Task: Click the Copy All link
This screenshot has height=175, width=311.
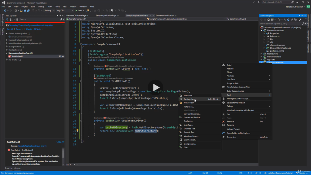Action: pyautogui.click(x=60, y=142)
